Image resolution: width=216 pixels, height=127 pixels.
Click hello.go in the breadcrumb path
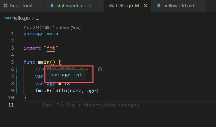[x=21, y=18]
